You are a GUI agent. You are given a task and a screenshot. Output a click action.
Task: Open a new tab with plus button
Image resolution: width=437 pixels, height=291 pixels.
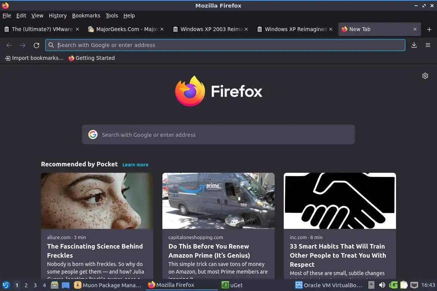pos(429,29)
